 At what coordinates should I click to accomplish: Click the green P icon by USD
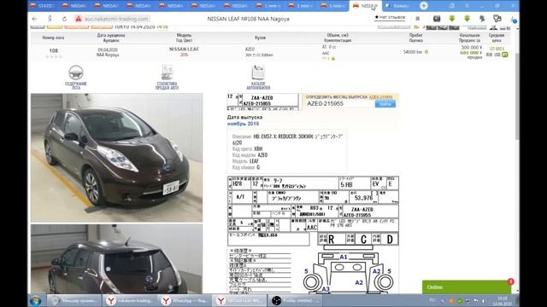(x=505, y=55)
